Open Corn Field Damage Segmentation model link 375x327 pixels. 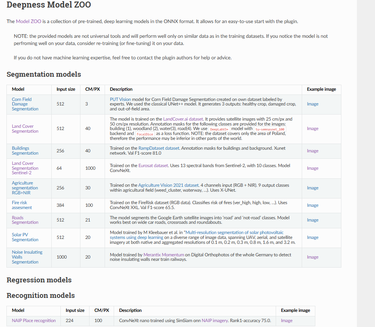pos(25,104)
